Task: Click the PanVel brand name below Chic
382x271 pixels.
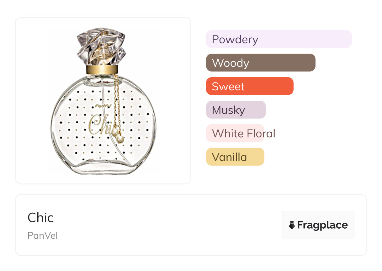Action: coord(43,236)
